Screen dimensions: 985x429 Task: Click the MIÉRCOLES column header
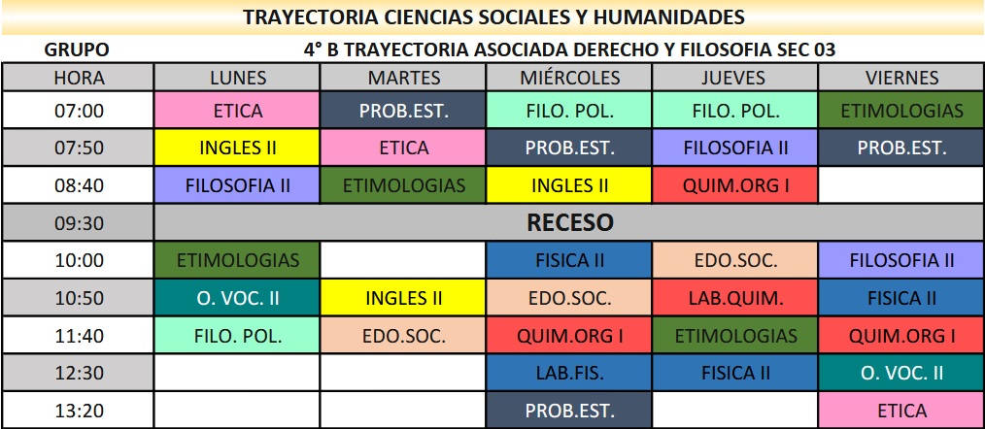(569, 78)
